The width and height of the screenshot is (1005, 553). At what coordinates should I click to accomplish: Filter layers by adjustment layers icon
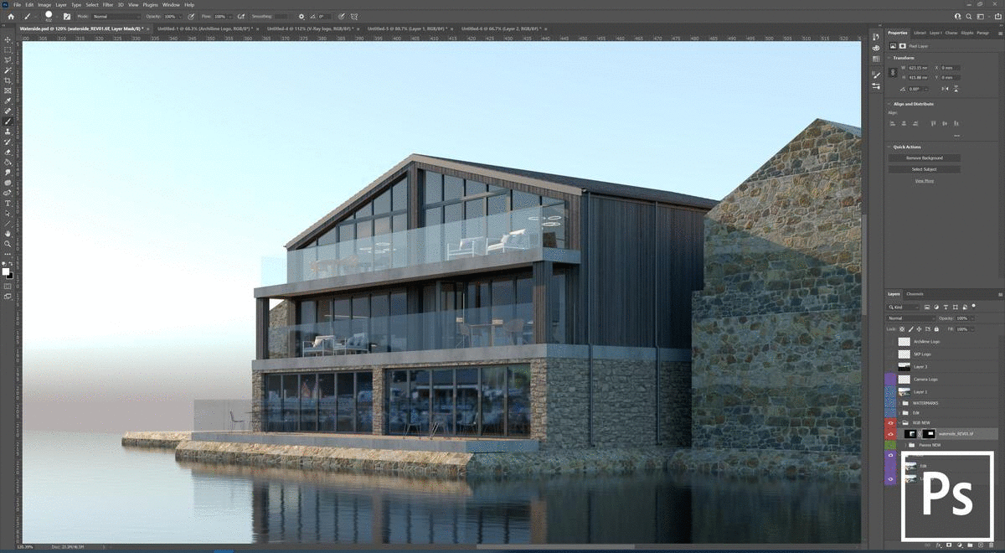click(936, 308)
